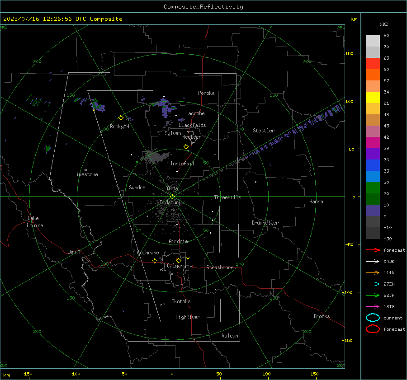This screenshot has height=380, width=407.
Task: Click the Stettler label
Action: coord(264,131)
